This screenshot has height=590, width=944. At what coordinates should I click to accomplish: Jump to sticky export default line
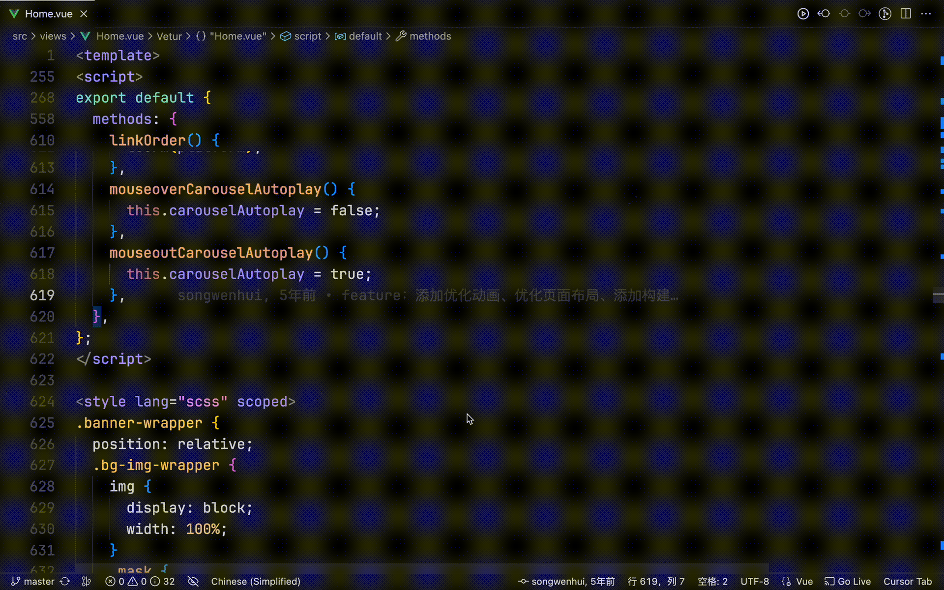(x=144, y=98)
